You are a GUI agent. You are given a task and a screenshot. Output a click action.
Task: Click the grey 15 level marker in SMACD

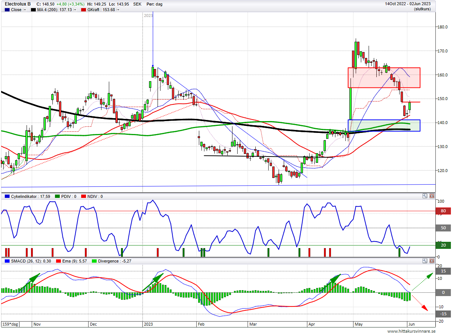pos(443,271)
